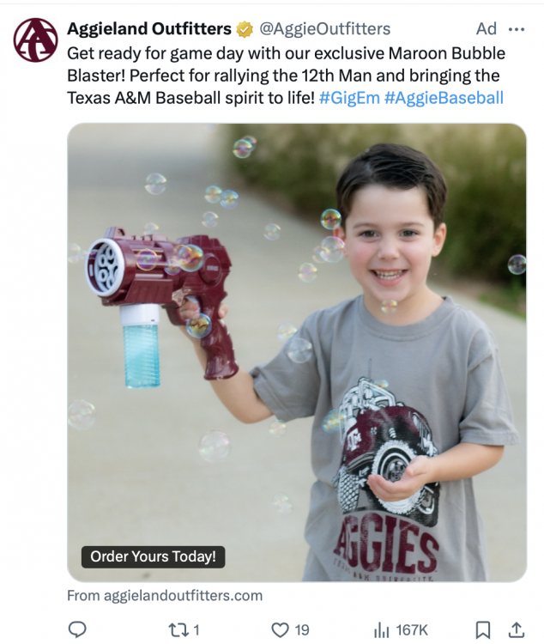This screenshot has width=544, height=644.
Task: Bookmark this ad post
Action: [x=483, y=629]
